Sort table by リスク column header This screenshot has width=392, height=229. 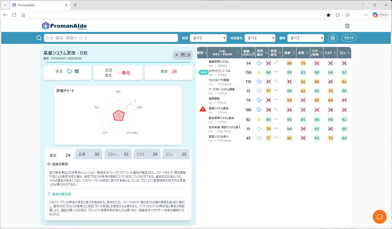point(330,52)
